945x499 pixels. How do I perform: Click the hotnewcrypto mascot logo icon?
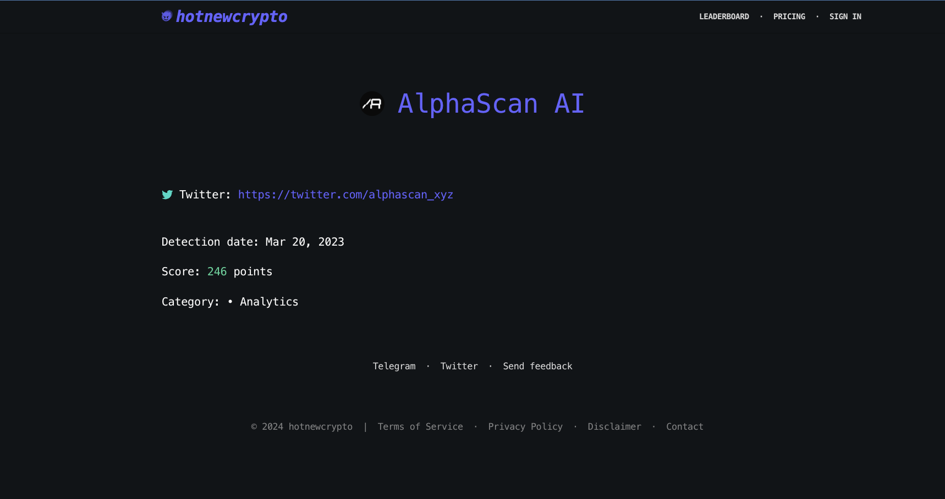pos(167,16)
